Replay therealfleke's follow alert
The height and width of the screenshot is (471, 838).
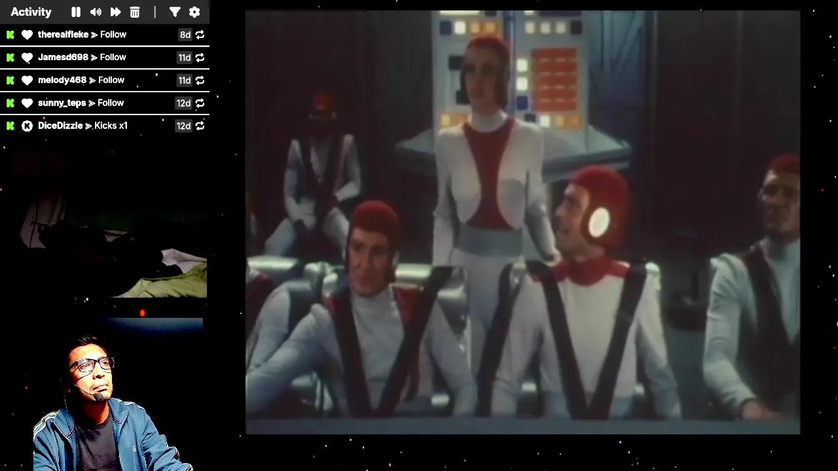pyautogui.click(x=200, y=35)
